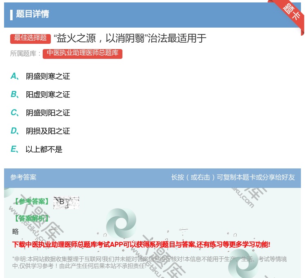Click the green 【参考答案】 label
305x278 pixels.
point(32,202)
